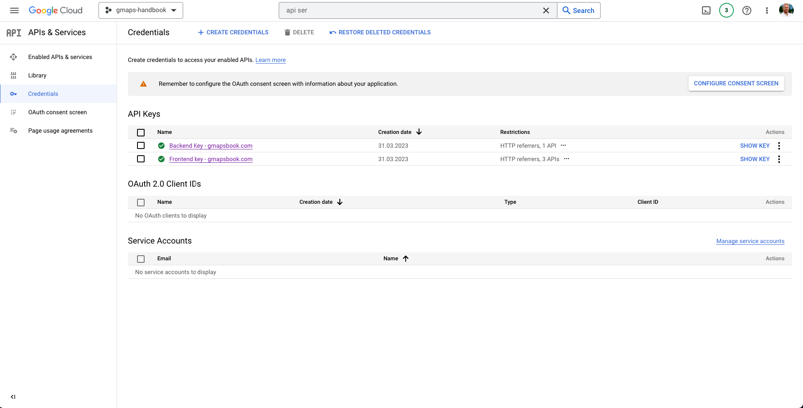803x408 pixels.
Task: Open notifications badge showing 3
Action: [x=726, y=10]
